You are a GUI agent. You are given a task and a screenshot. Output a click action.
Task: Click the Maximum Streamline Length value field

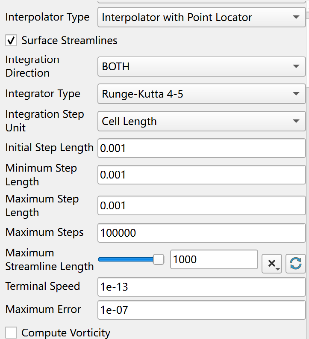[x=214, y=259]
